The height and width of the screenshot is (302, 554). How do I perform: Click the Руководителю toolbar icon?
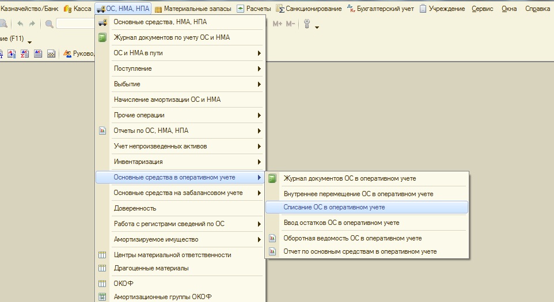coord(67,53)
